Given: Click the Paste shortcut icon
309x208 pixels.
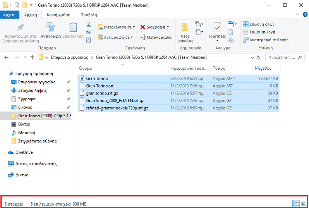Looking at the screenshot, I should (x=89, y=40).
